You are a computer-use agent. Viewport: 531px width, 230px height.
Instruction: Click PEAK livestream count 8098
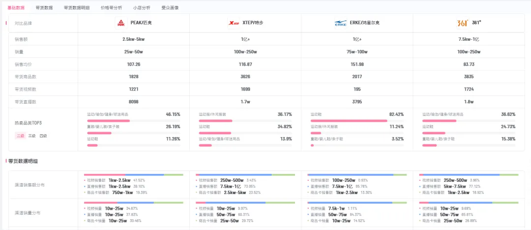point(133,102)
